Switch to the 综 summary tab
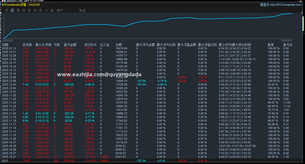This screenshot has height=164, width=305. click(x=7, y=11)
